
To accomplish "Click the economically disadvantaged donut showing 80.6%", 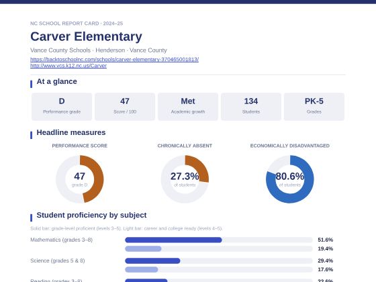I will tap(289, 179).
